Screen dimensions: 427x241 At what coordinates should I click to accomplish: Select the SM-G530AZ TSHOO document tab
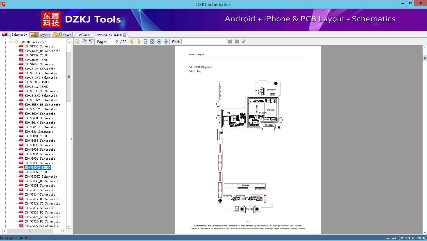coord(109,35)
